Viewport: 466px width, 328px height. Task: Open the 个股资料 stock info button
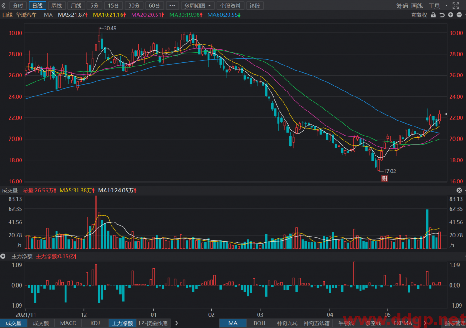230,5
